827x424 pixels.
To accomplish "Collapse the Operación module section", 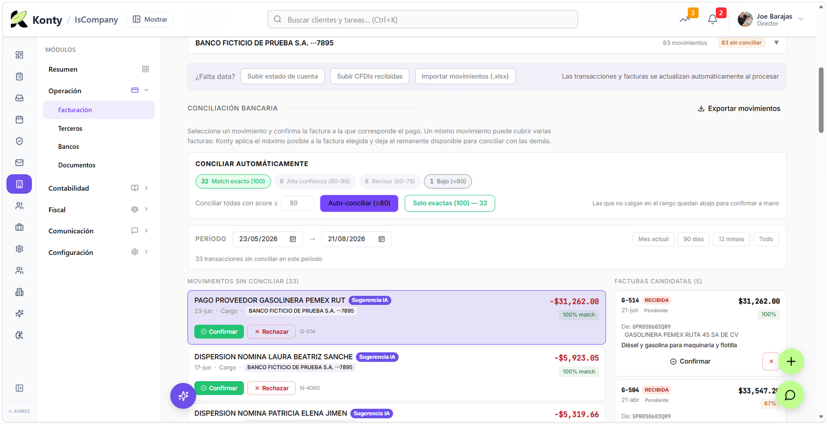I will 146,90.
